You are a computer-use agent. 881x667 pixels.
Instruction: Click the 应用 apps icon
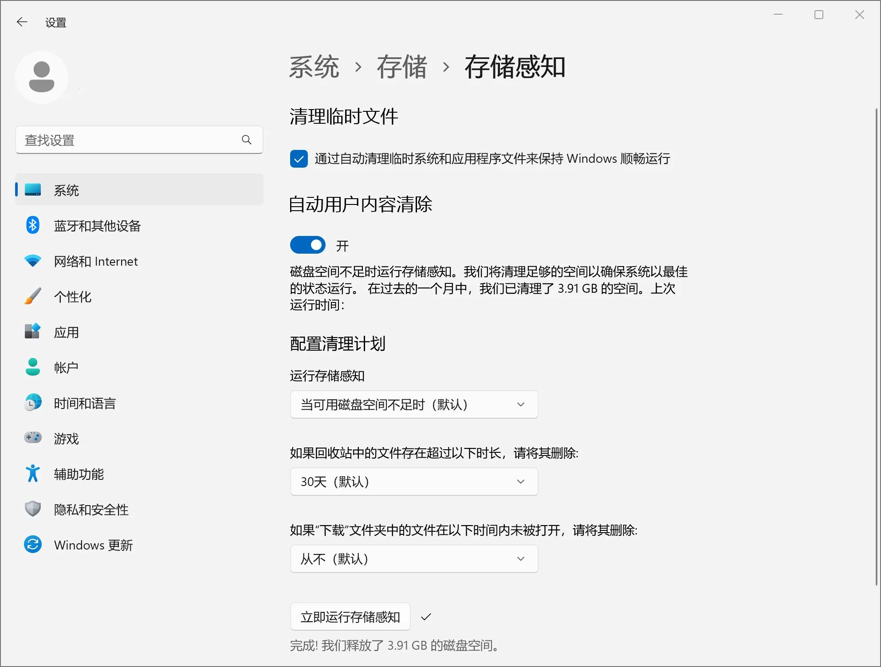coord(33,332)
